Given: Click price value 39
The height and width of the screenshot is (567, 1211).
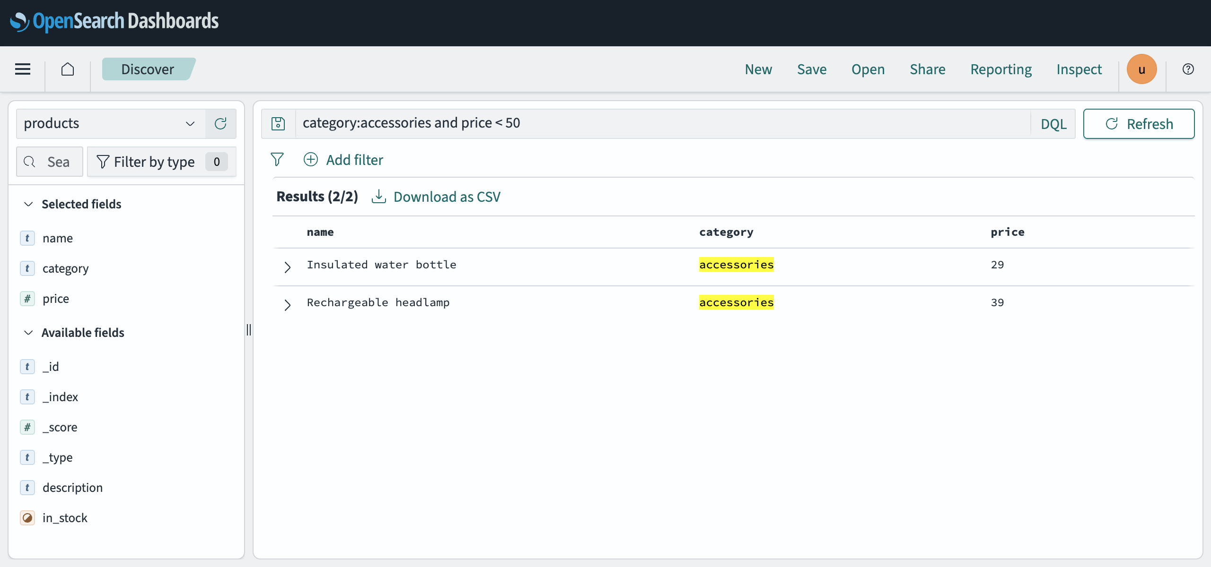Looking at the screenshot, I should pyautogui.click(x=997, y=302).
